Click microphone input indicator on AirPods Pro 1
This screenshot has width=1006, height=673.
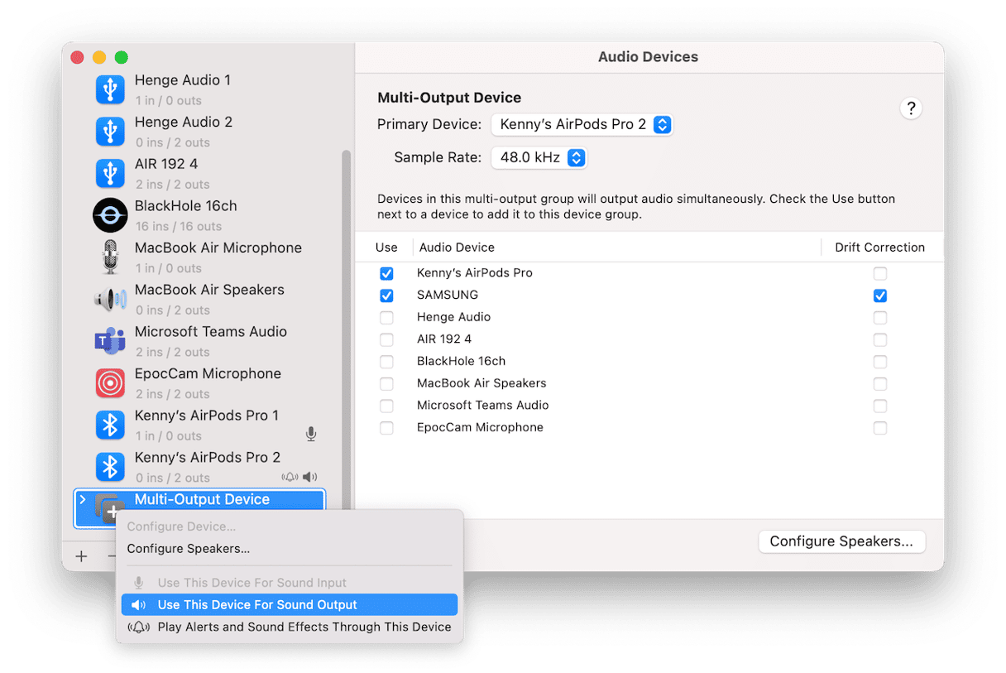click(x=311, y=435)
